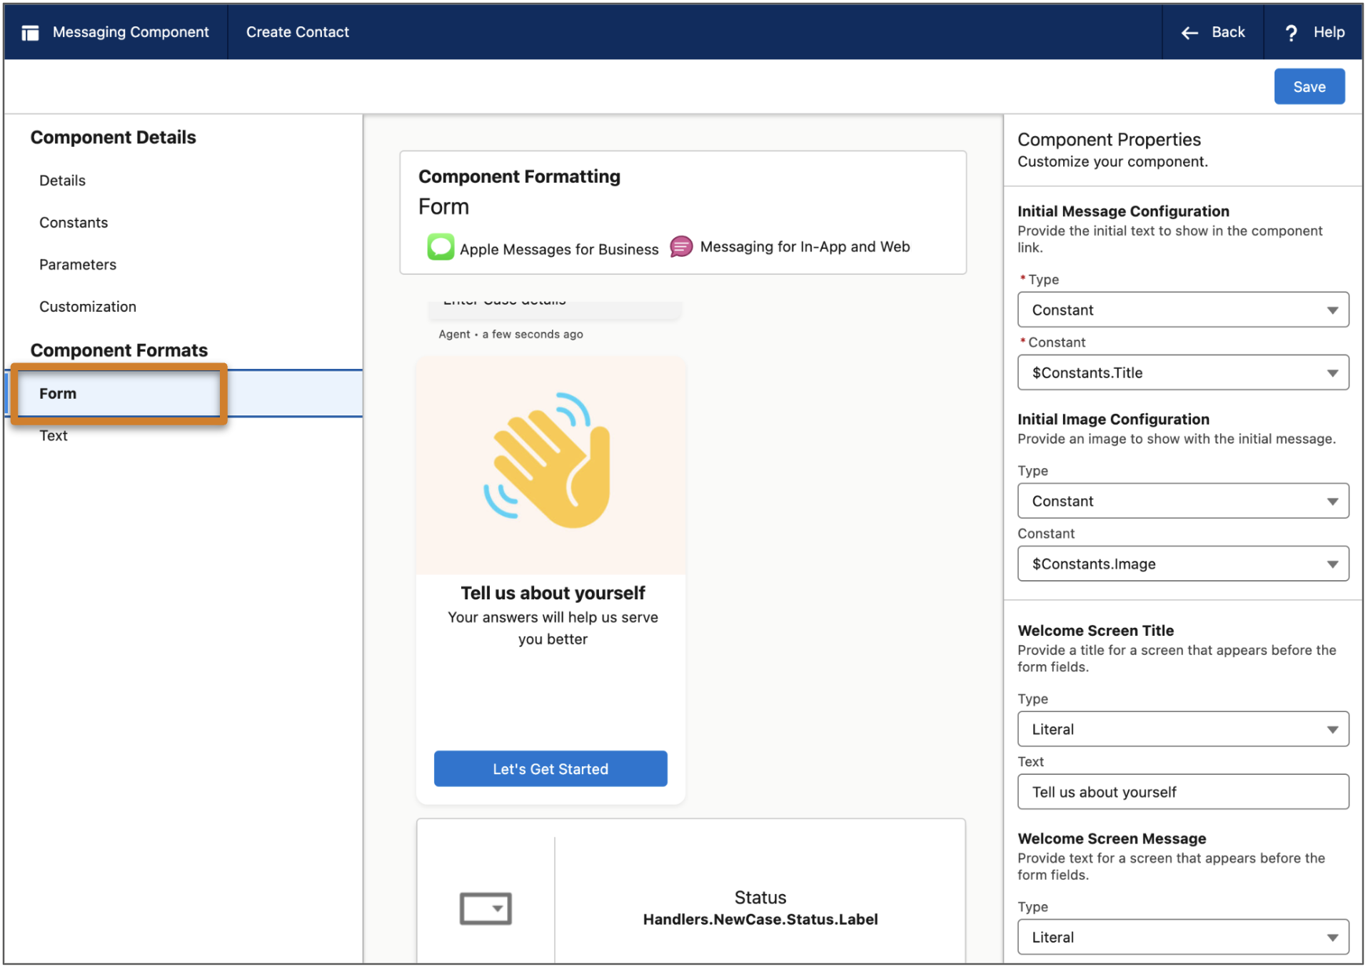The width and height of the screenshot is (1368, 969).
Task: Click the Messaging Component app icon
Action: click(x=30, y=33)
